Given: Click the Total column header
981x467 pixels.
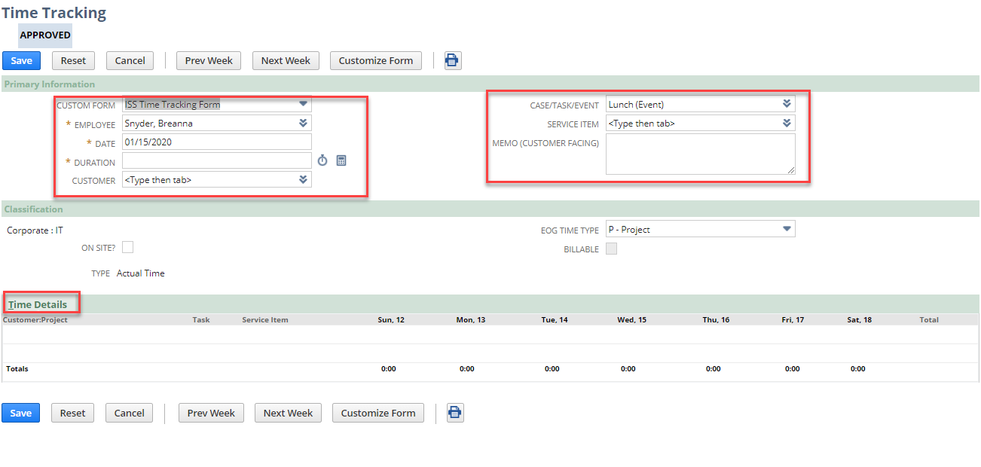Looking at the screenshot, I should 929,320.
